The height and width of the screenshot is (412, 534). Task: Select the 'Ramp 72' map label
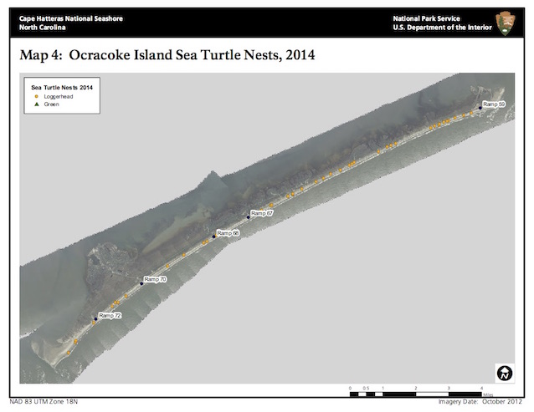click(110, 315)
